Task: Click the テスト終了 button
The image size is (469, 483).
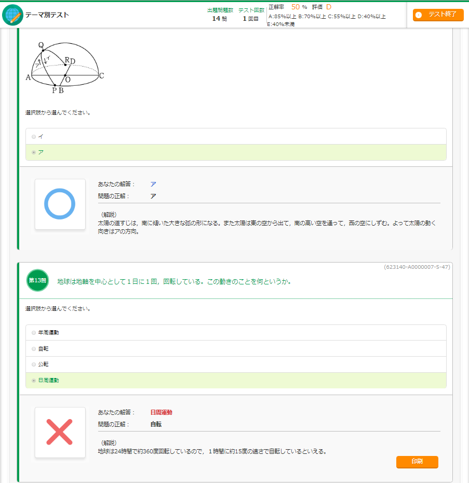Action: [438, 15]
